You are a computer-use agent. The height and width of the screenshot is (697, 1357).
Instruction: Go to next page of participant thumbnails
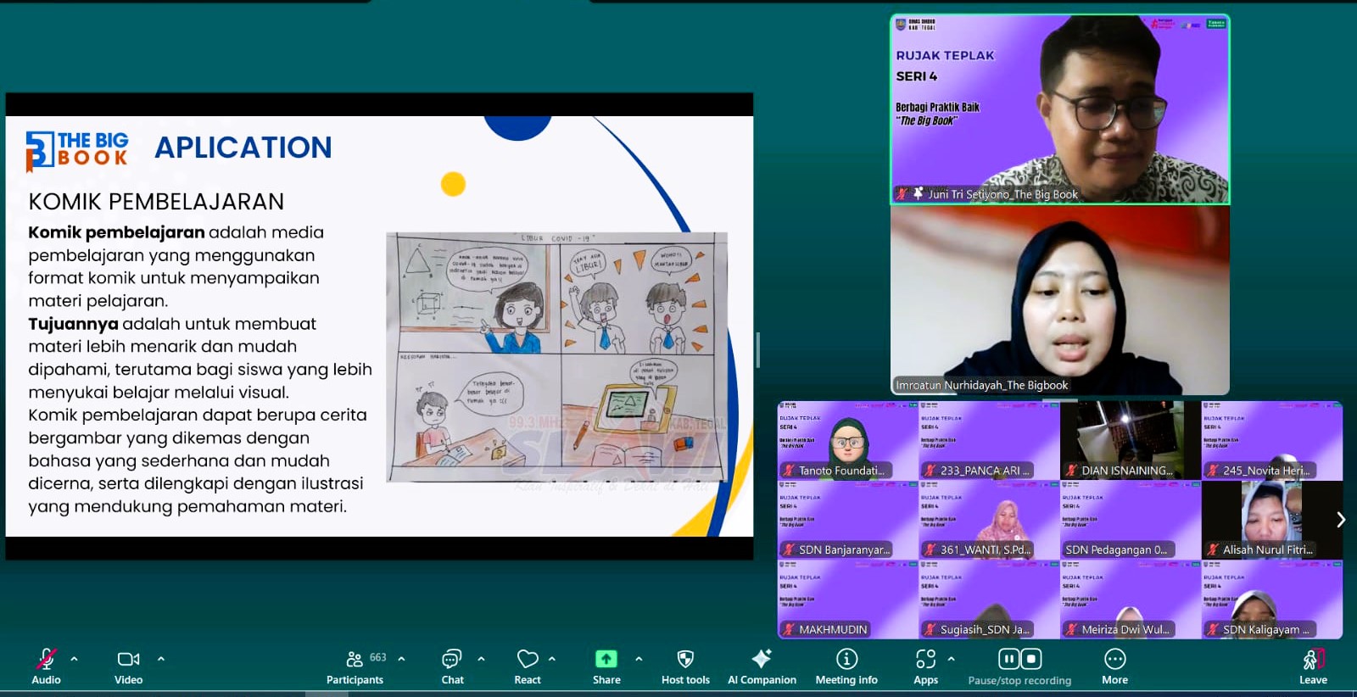1340,520
